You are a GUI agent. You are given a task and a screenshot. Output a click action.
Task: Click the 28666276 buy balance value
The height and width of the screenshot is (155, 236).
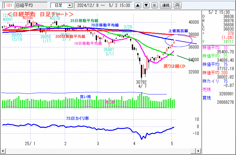click(225, 102)
